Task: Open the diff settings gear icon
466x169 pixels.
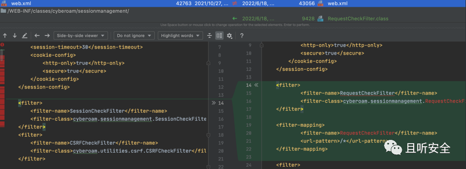Action: coord(229,35)
